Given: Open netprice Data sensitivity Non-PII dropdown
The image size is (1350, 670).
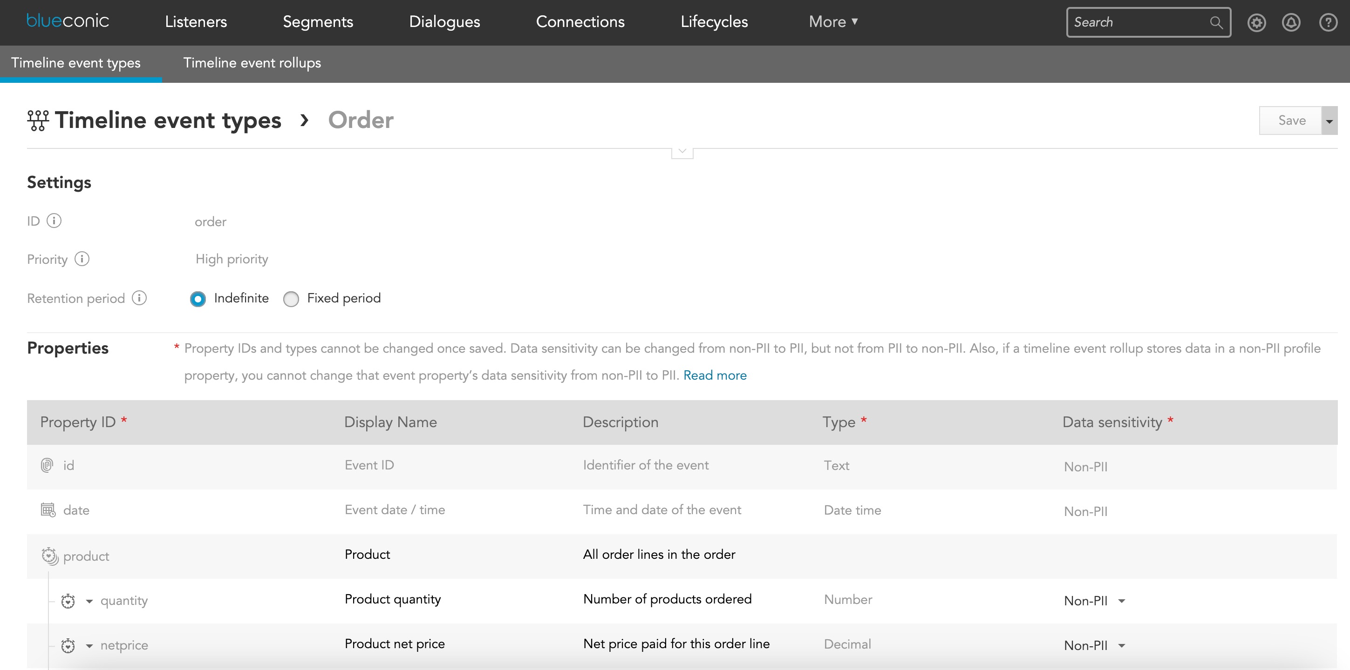Looking at the screenshot, I should 1095,645.
